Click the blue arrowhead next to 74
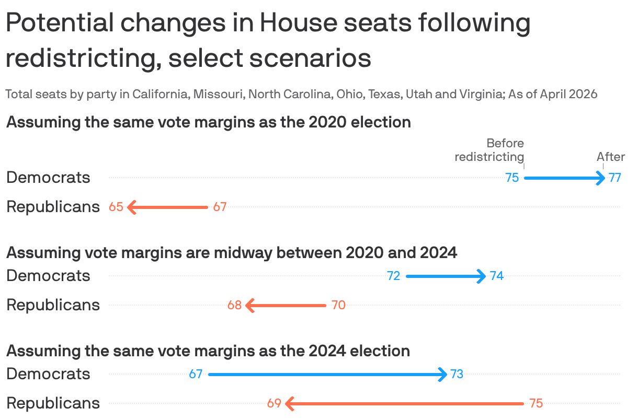 483,276
